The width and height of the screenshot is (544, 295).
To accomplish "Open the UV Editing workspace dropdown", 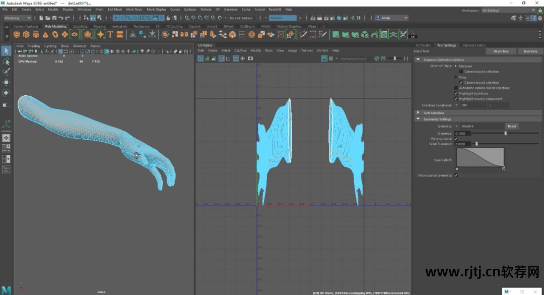I will point(505,10).
